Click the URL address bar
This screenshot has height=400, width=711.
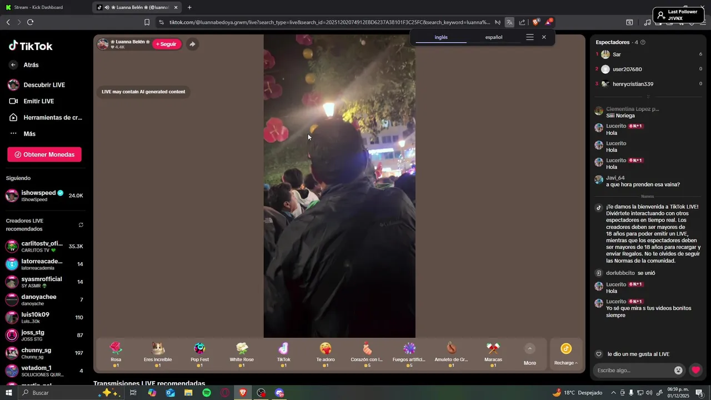[x=329, y=22]
